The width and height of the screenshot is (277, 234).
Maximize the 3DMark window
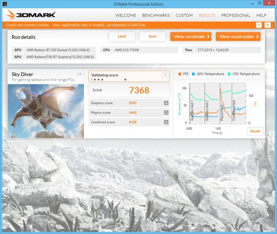click(259, 3)
